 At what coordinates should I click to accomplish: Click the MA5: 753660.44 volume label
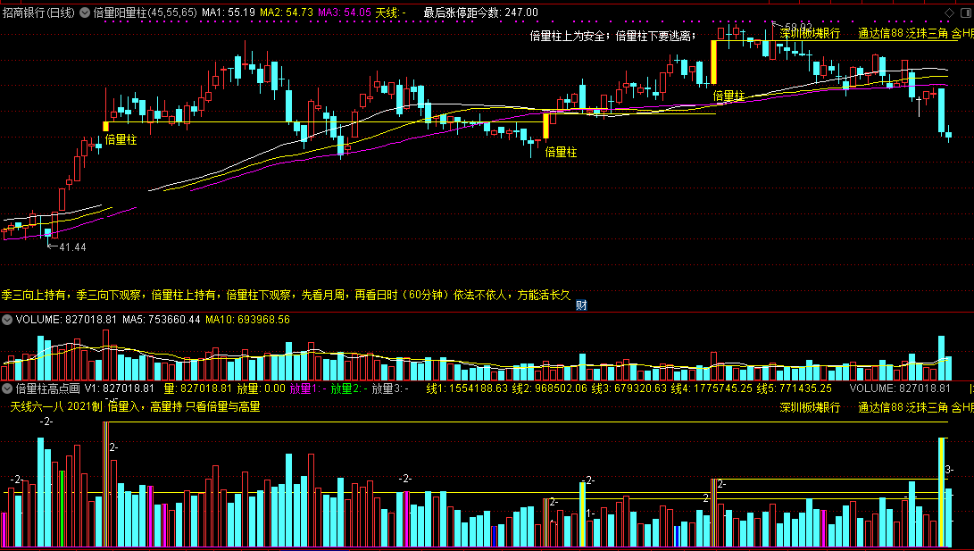(162, 320)
